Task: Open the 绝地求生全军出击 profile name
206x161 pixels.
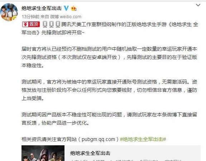Action: 42,8
